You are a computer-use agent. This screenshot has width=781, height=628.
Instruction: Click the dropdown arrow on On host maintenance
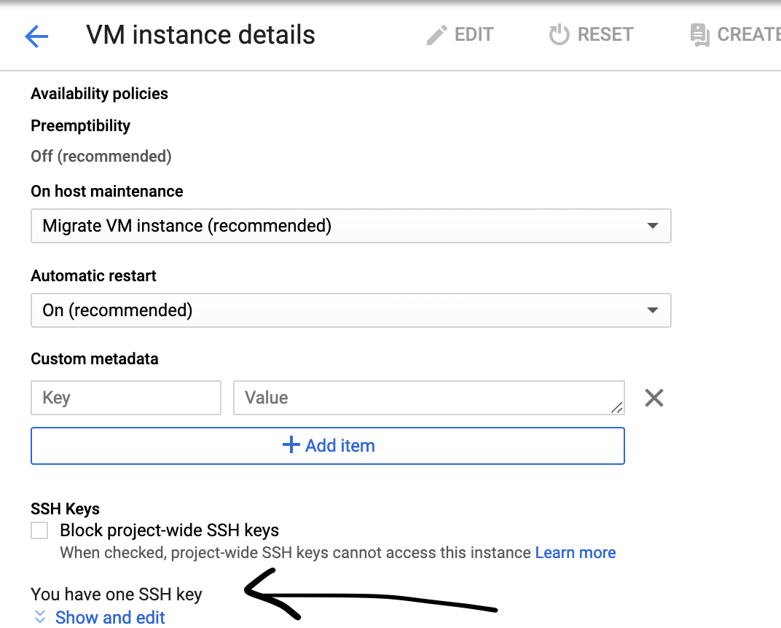[654, 226]
